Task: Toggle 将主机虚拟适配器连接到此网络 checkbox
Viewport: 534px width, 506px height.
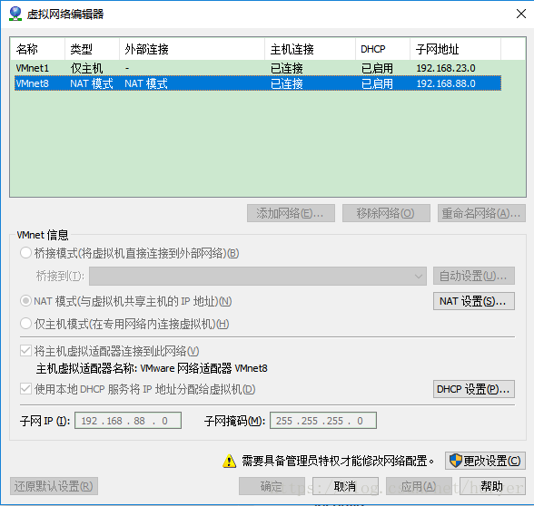Action: pyautogui.click(x=25, y=351)
